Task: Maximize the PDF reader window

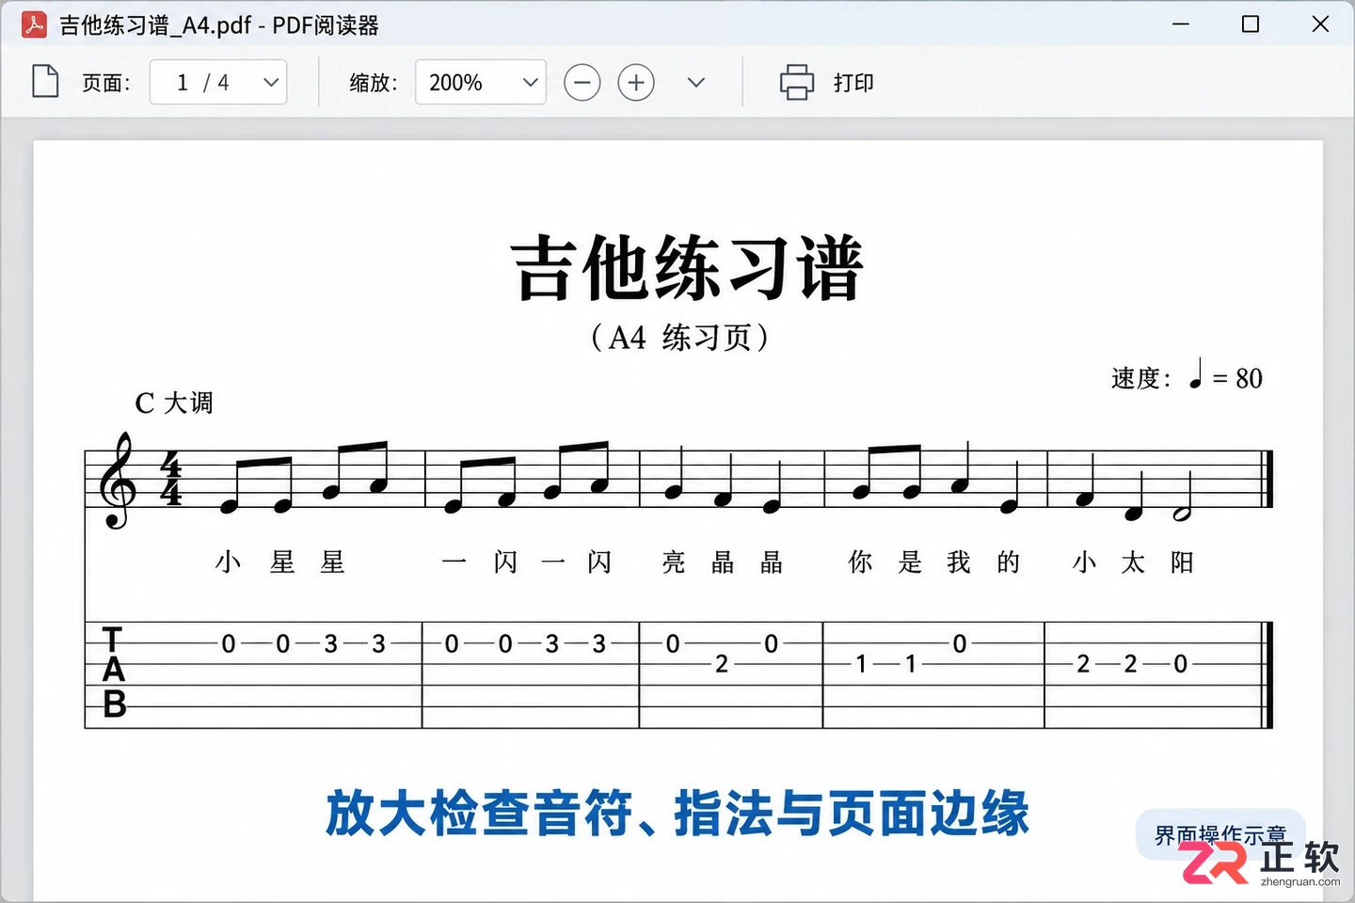Action: coord(1251,24)
